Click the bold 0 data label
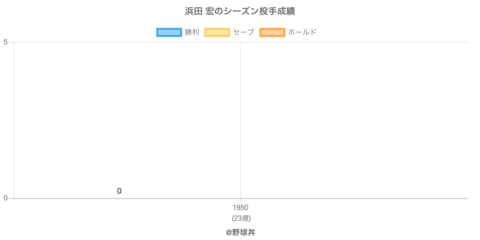The height and width of the screenshot is (240, 480). [119, 191]
